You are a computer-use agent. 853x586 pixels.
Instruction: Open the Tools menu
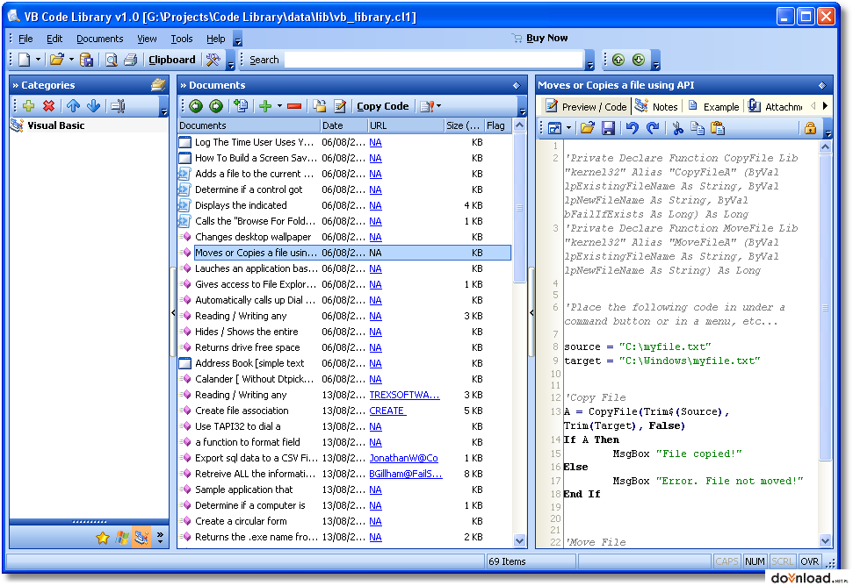[x=182, y=39]
